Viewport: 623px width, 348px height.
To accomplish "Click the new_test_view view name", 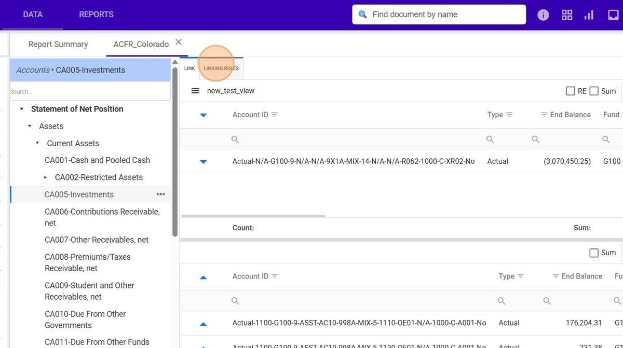I will [231, 91].
